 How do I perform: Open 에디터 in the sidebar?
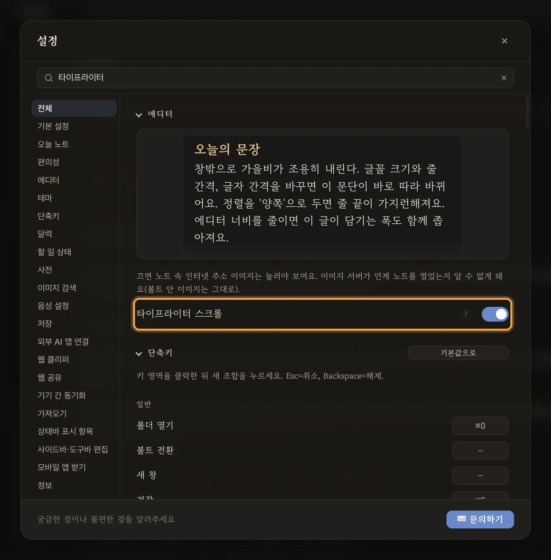[74, 180]
